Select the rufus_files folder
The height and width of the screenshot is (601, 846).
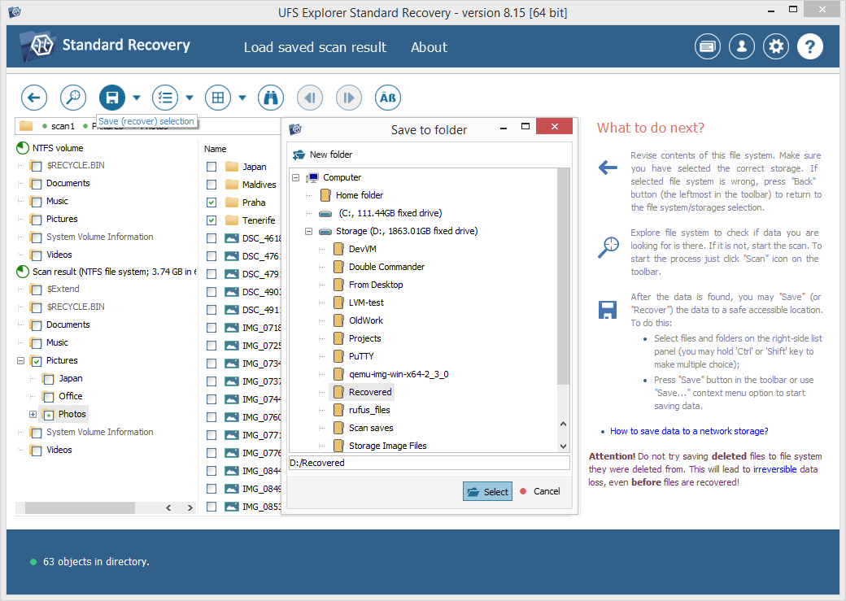(369, 410)
